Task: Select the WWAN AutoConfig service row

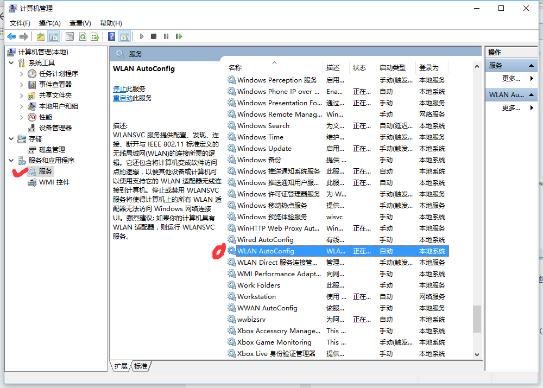Action: (338, 308)
